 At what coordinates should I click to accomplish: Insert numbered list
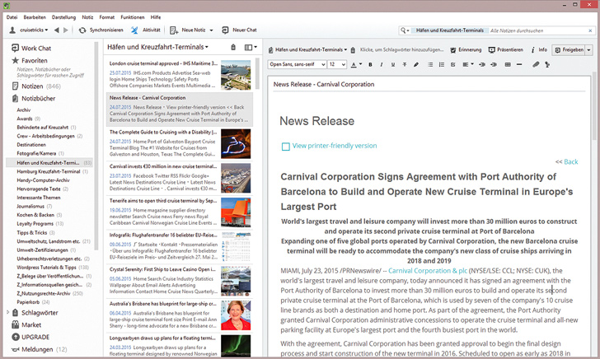pos(442,64)
